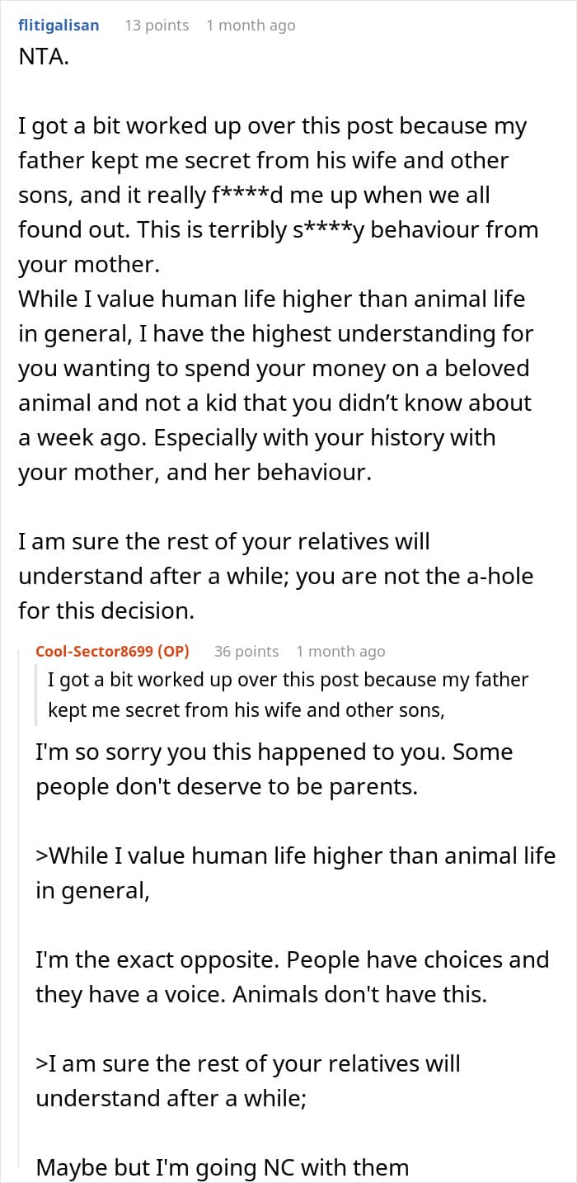Click '>I am sure the rest' quote in reply
Screen dimensions: 577x1183
[x=247, y=1081]
